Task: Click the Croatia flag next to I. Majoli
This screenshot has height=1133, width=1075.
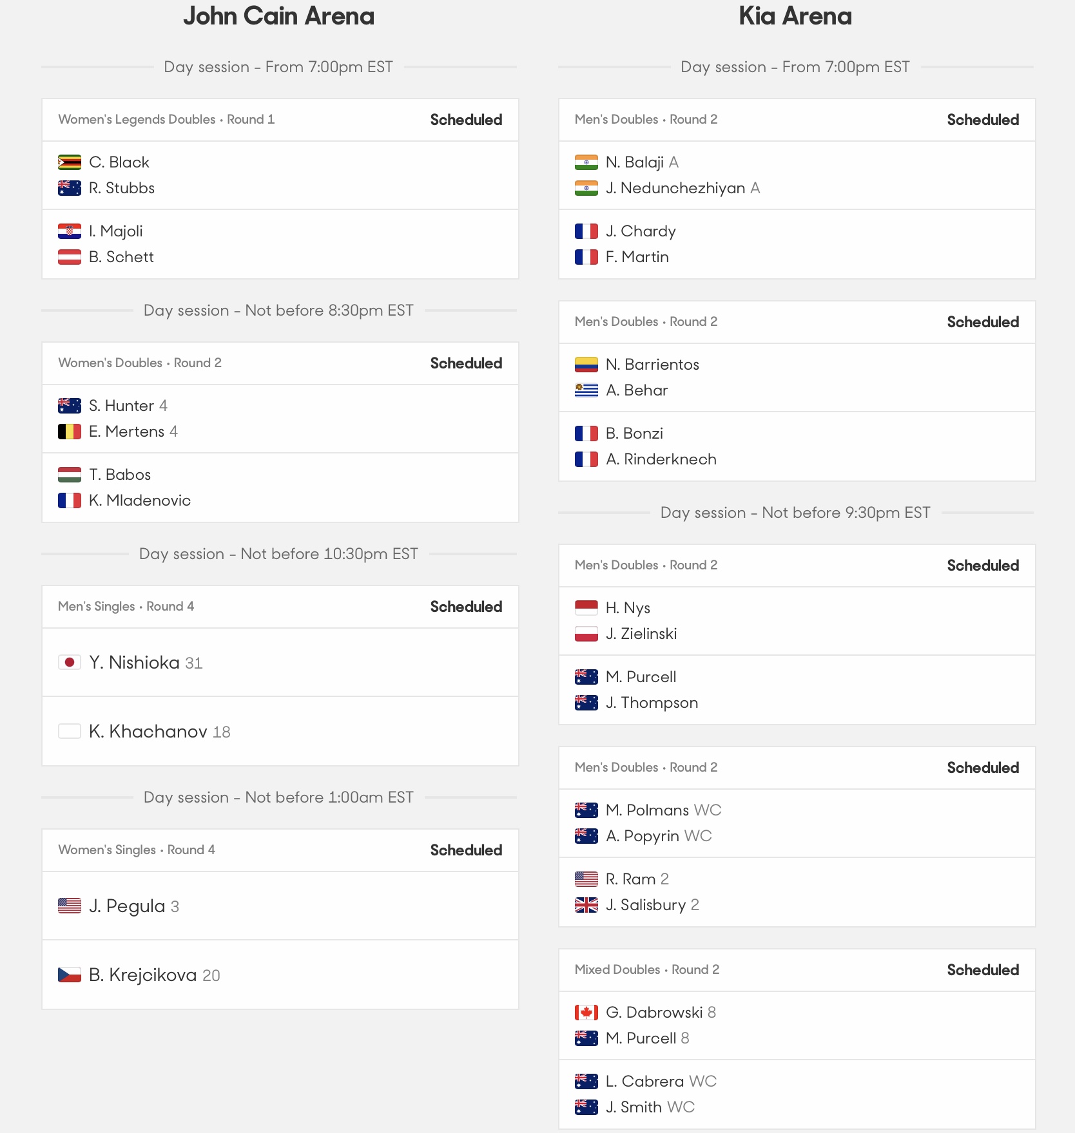Action: coord(70,231)
